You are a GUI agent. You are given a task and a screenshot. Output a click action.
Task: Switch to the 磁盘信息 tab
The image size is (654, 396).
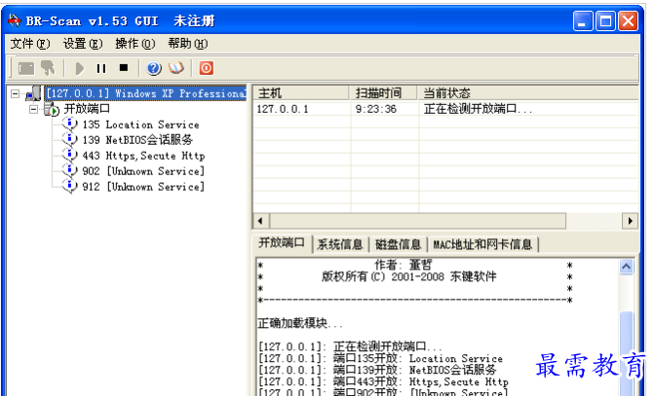[x=399, y=244]
